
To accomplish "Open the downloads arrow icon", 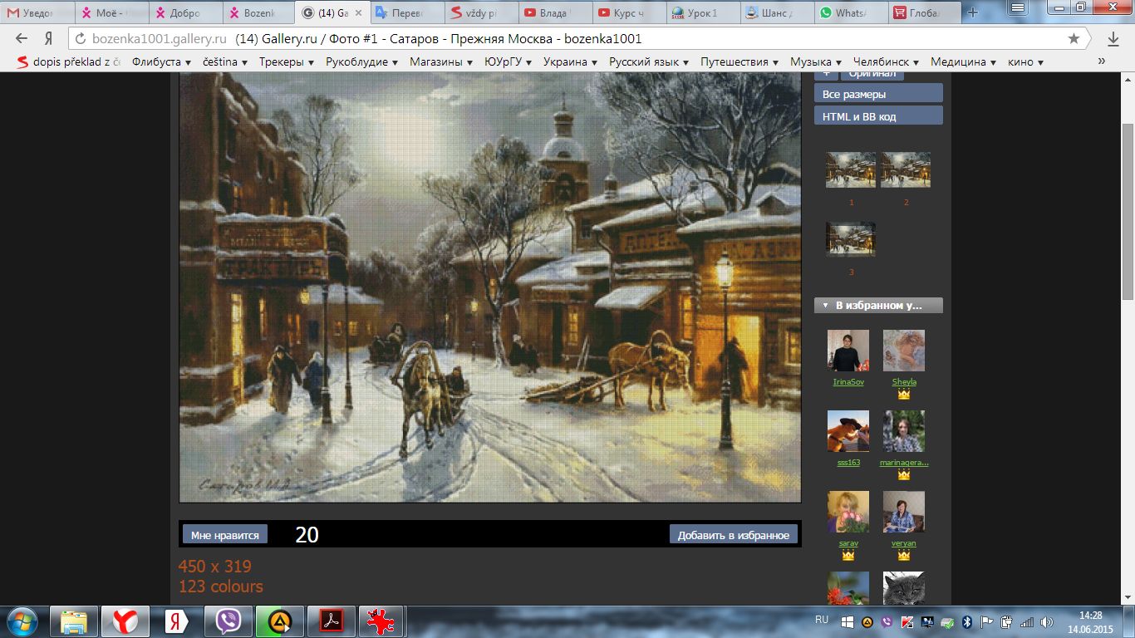I will (1113, 39).
